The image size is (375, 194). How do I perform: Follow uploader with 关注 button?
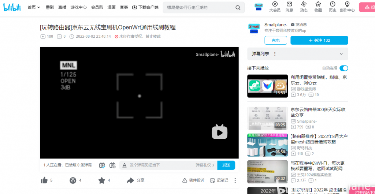coord(319,40)
